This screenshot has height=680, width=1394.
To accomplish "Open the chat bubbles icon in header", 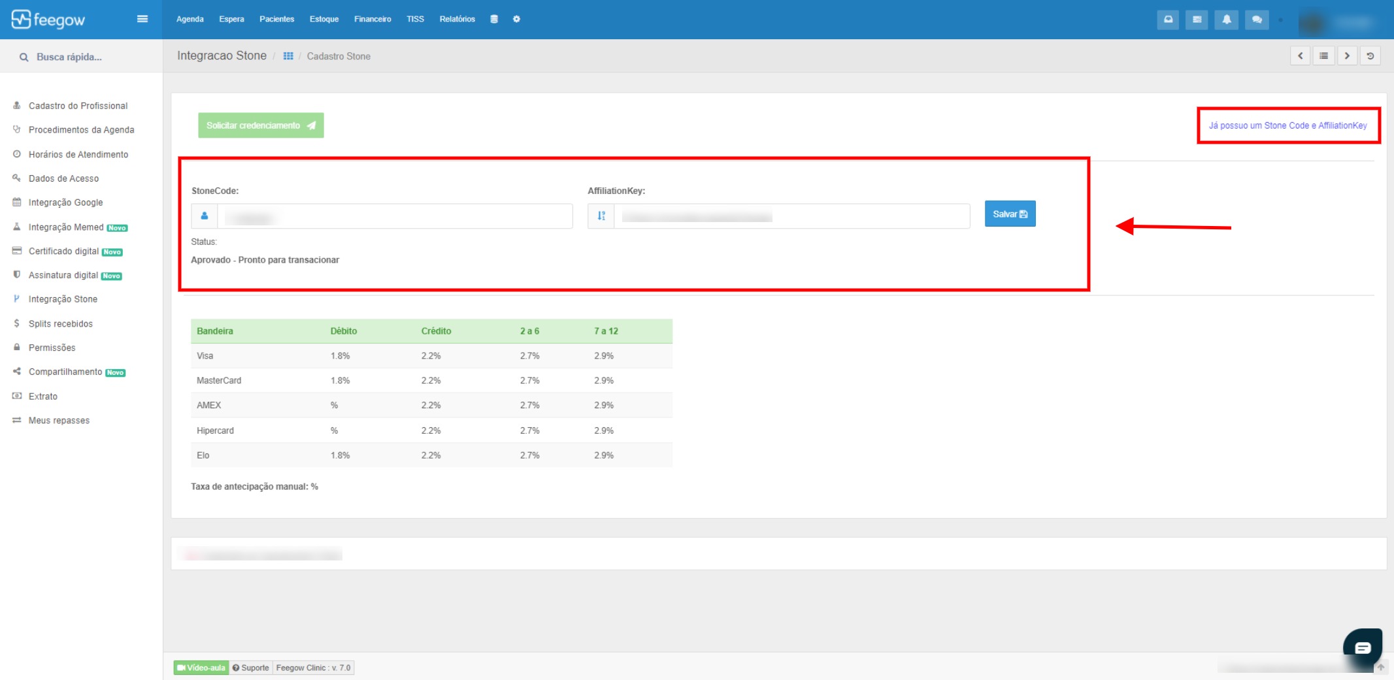I will (x=1257, y=20).
